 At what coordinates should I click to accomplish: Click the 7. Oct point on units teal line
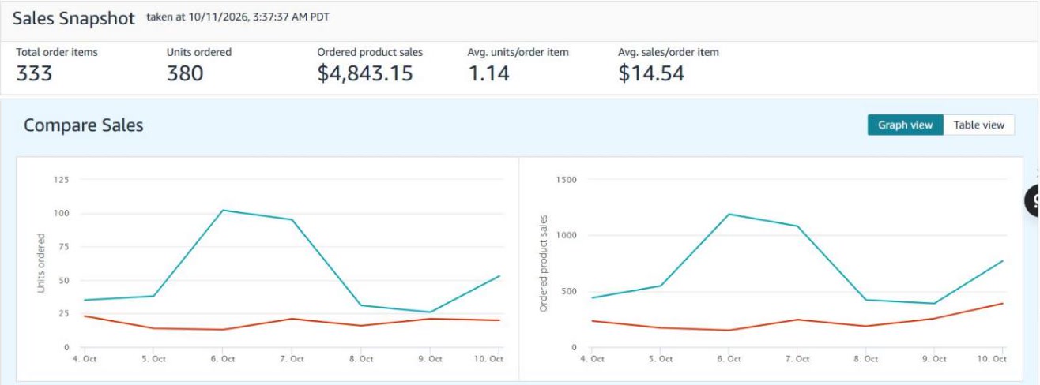point(292,219)
